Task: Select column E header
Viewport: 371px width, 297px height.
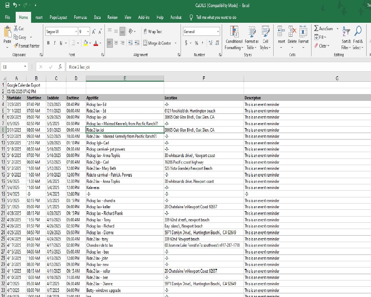Action: tap(125, 78)
